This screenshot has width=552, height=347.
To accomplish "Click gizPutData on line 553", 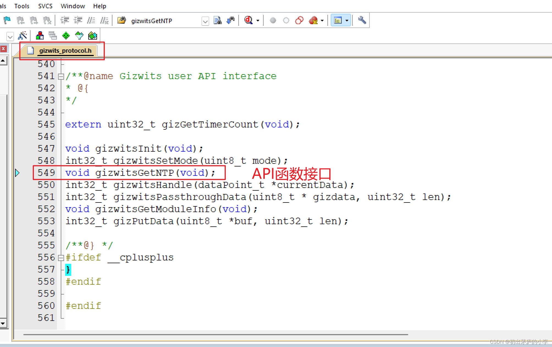I will (143, 221).
